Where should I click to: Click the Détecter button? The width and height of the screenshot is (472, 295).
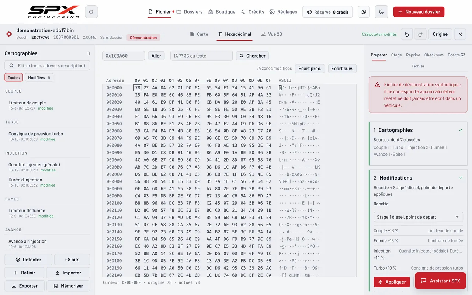point(28,260)
